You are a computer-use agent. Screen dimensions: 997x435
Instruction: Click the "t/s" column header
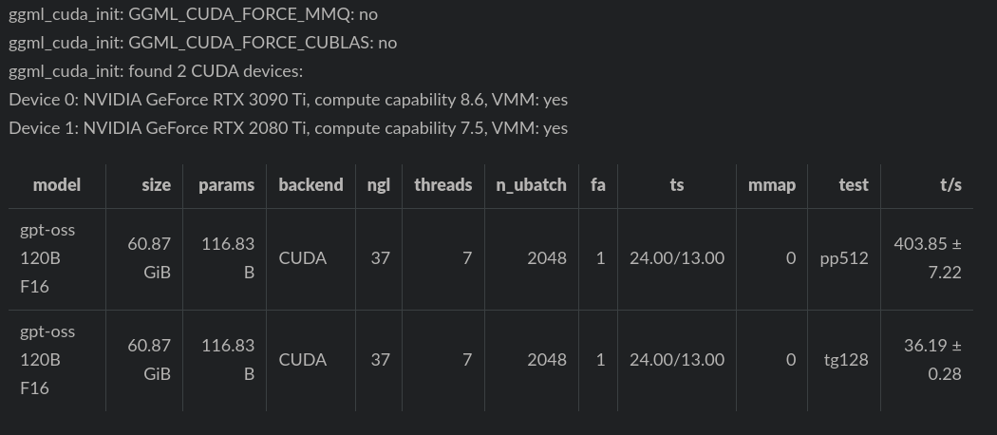click(x=950, y=185)
